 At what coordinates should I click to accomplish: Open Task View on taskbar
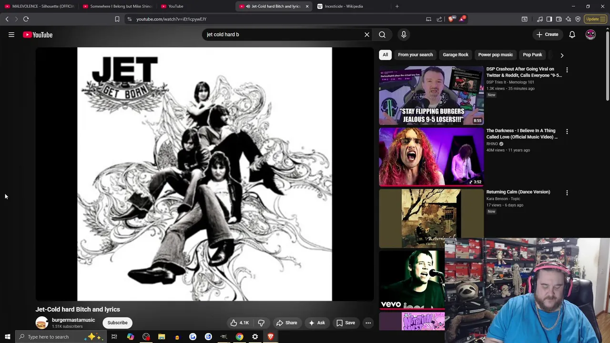(114, 337)
